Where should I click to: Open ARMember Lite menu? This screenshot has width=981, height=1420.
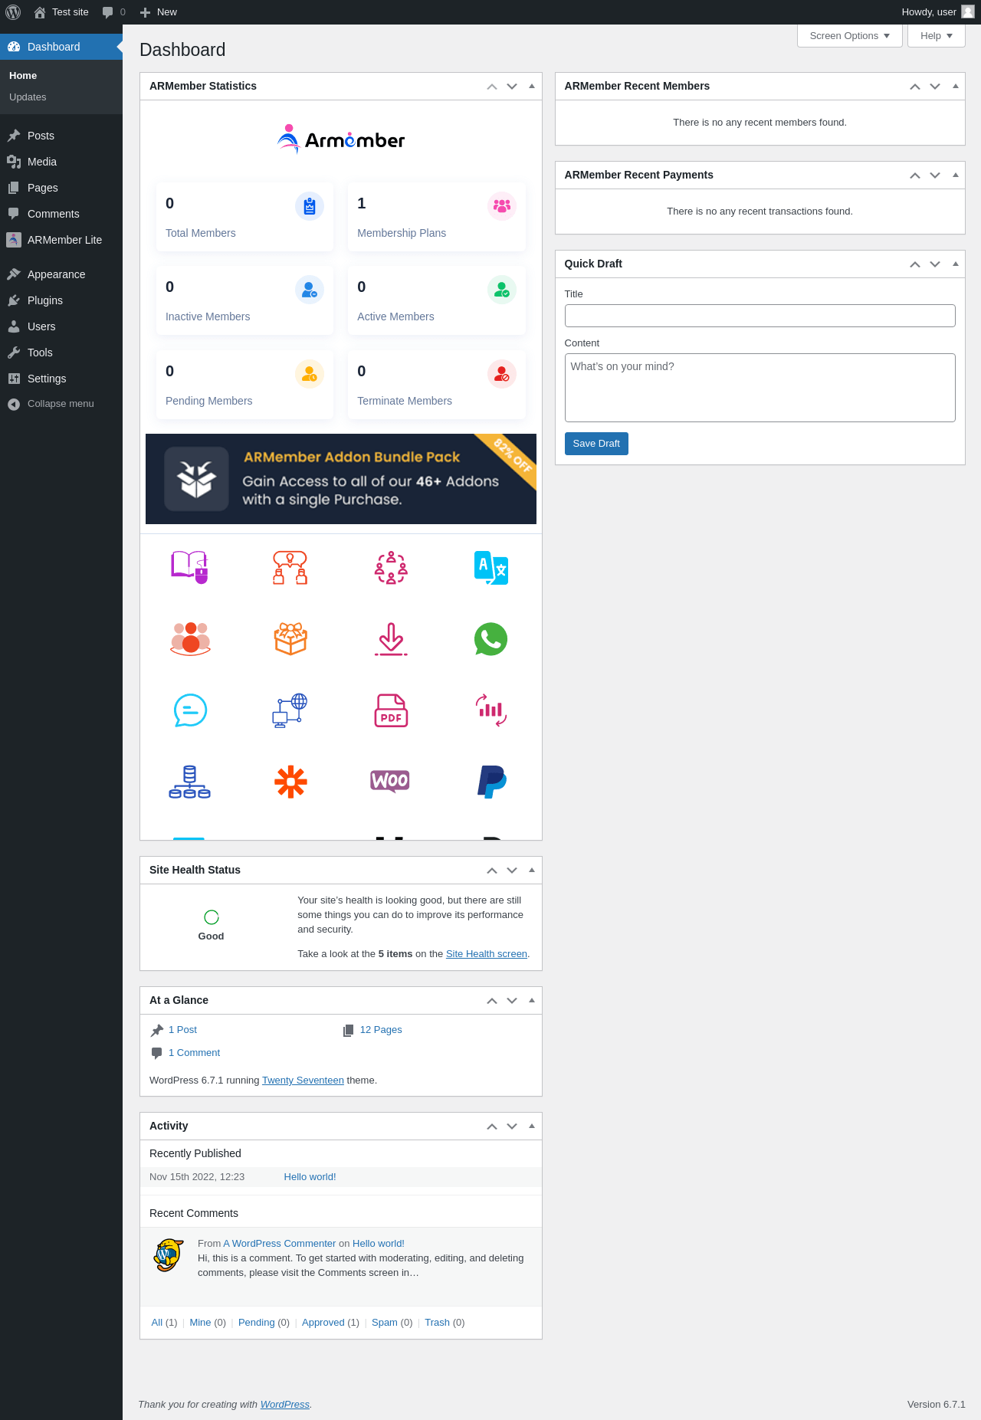coord(61,240)
